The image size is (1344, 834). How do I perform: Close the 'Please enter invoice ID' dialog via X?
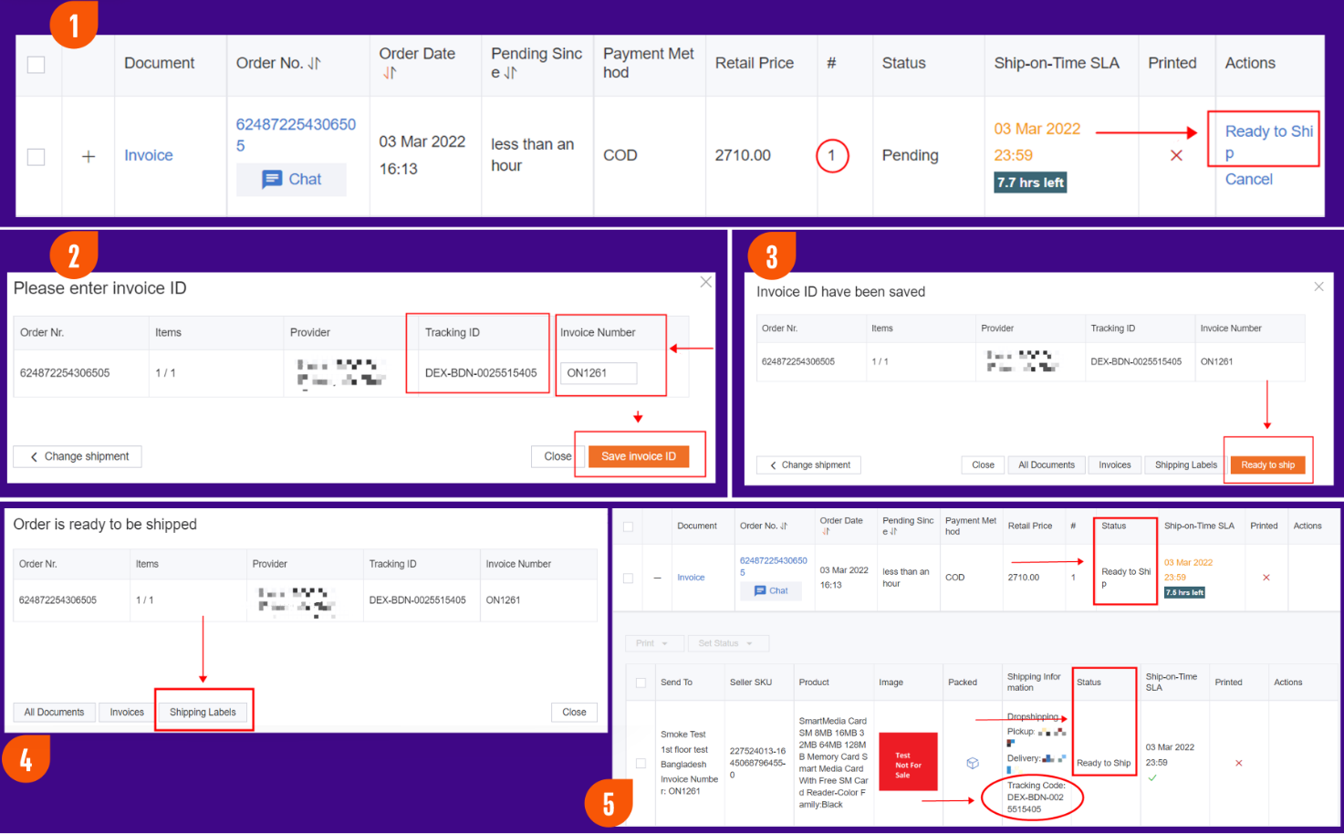point(705,282)
